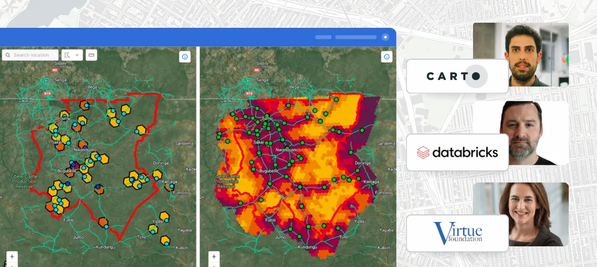Click the CARTO logo card

coord(457,76)
